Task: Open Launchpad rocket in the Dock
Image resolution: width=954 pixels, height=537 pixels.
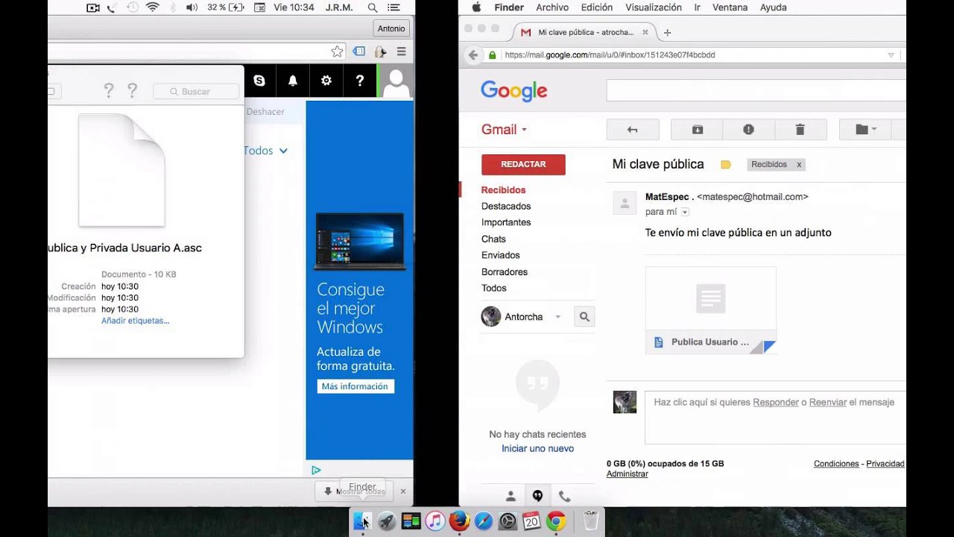Action: (386, 521)
